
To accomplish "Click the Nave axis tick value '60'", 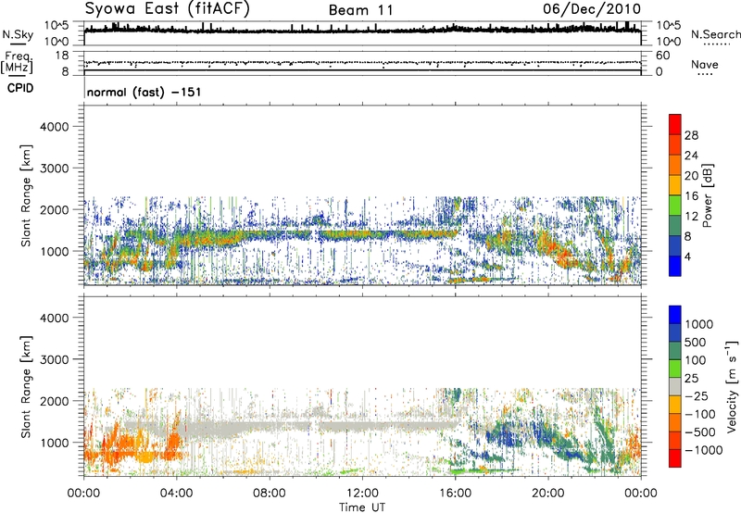I will click(663, 56).
